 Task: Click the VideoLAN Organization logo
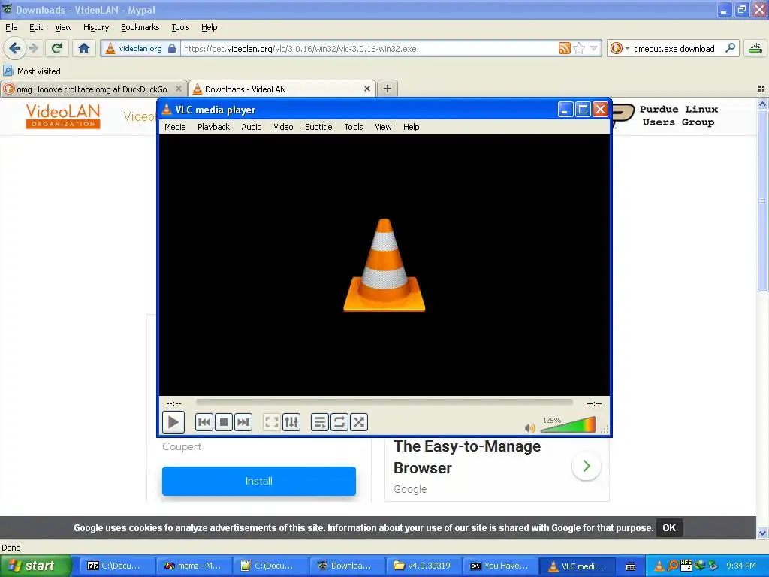click(63, 116)
